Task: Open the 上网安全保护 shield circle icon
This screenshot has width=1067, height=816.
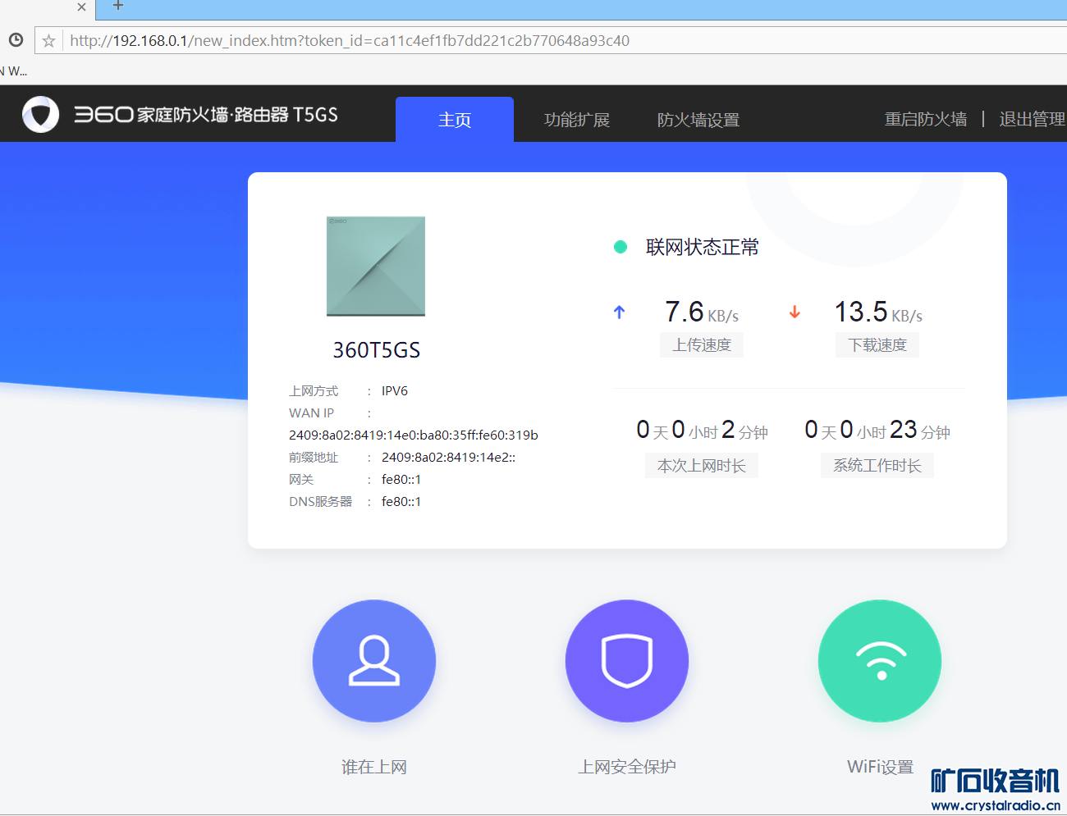Action: click(627, 661)
